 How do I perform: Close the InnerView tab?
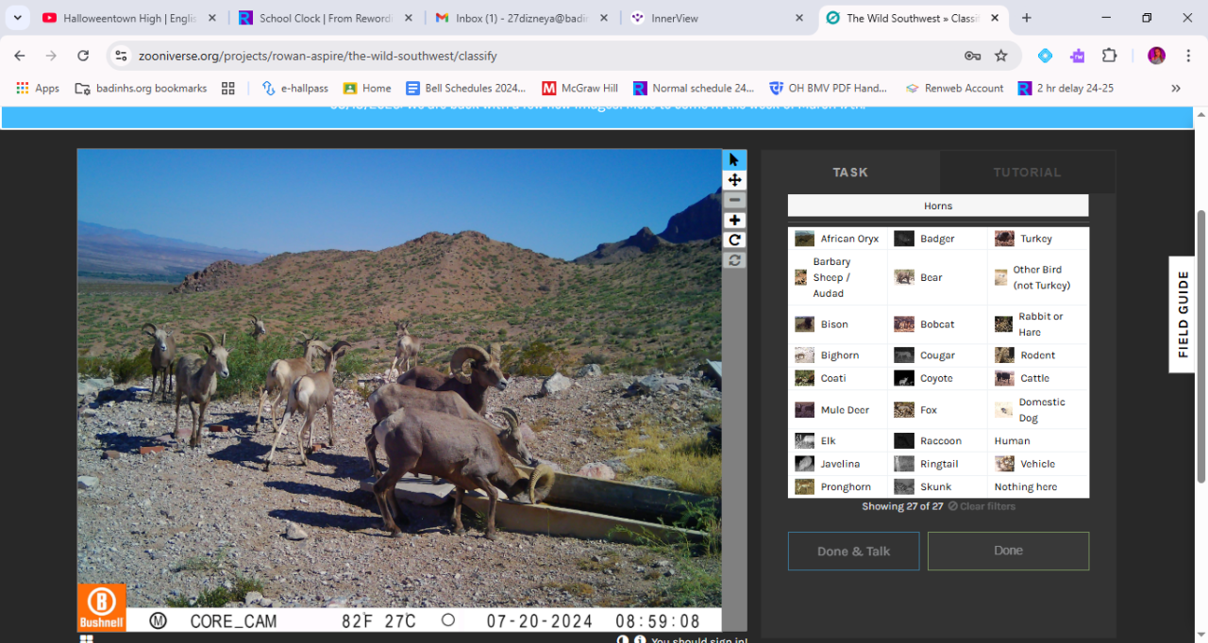(x=799, y=18)
